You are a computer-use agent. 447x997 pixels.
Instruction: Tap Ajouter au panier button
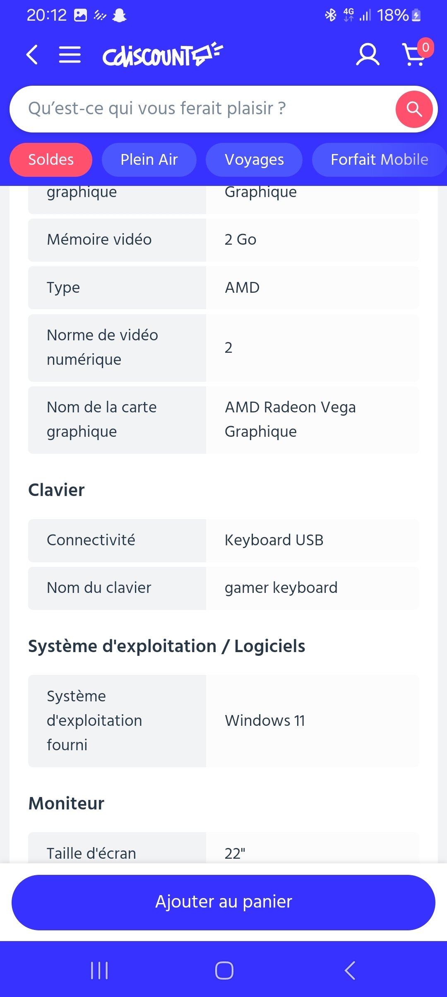coord(223,903)
